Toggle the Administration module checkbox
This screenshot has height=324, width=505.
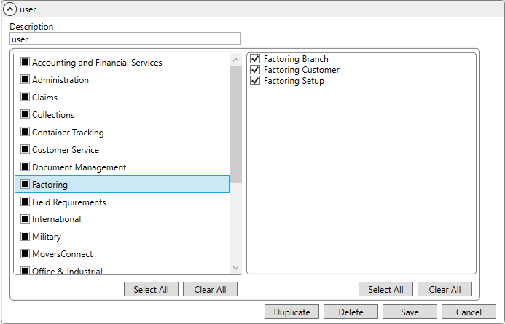25,80
